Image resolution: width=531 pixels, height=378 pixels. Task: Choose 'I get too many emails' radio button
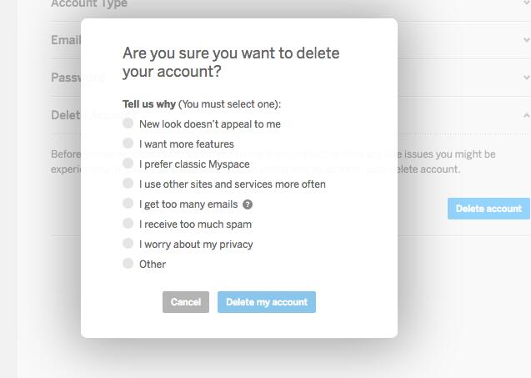pos(128,203)
